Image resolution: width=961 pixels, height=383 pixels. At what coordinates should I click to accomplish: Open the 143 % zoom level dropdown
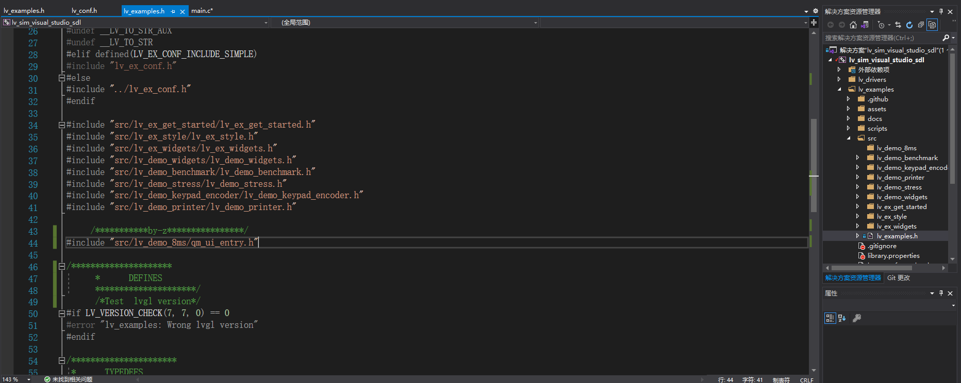pyautogui.click(x=29, y=379)
